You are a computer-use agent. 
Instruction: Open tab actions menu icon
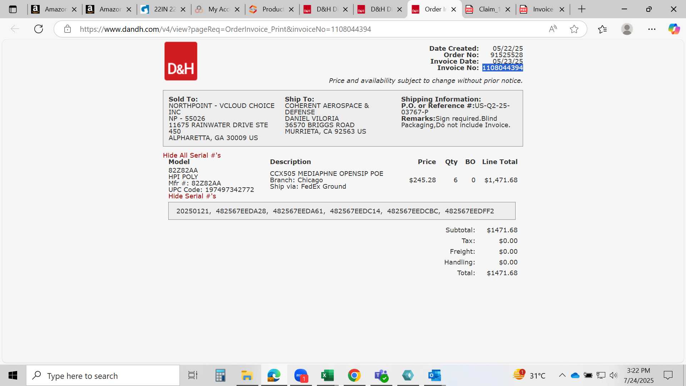[x=13, y=9]
